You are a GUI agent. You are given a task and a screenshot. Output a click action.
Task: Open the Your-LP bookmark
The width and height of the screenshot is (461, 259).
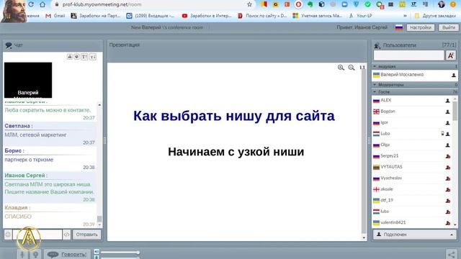click(x=360, y=16)
